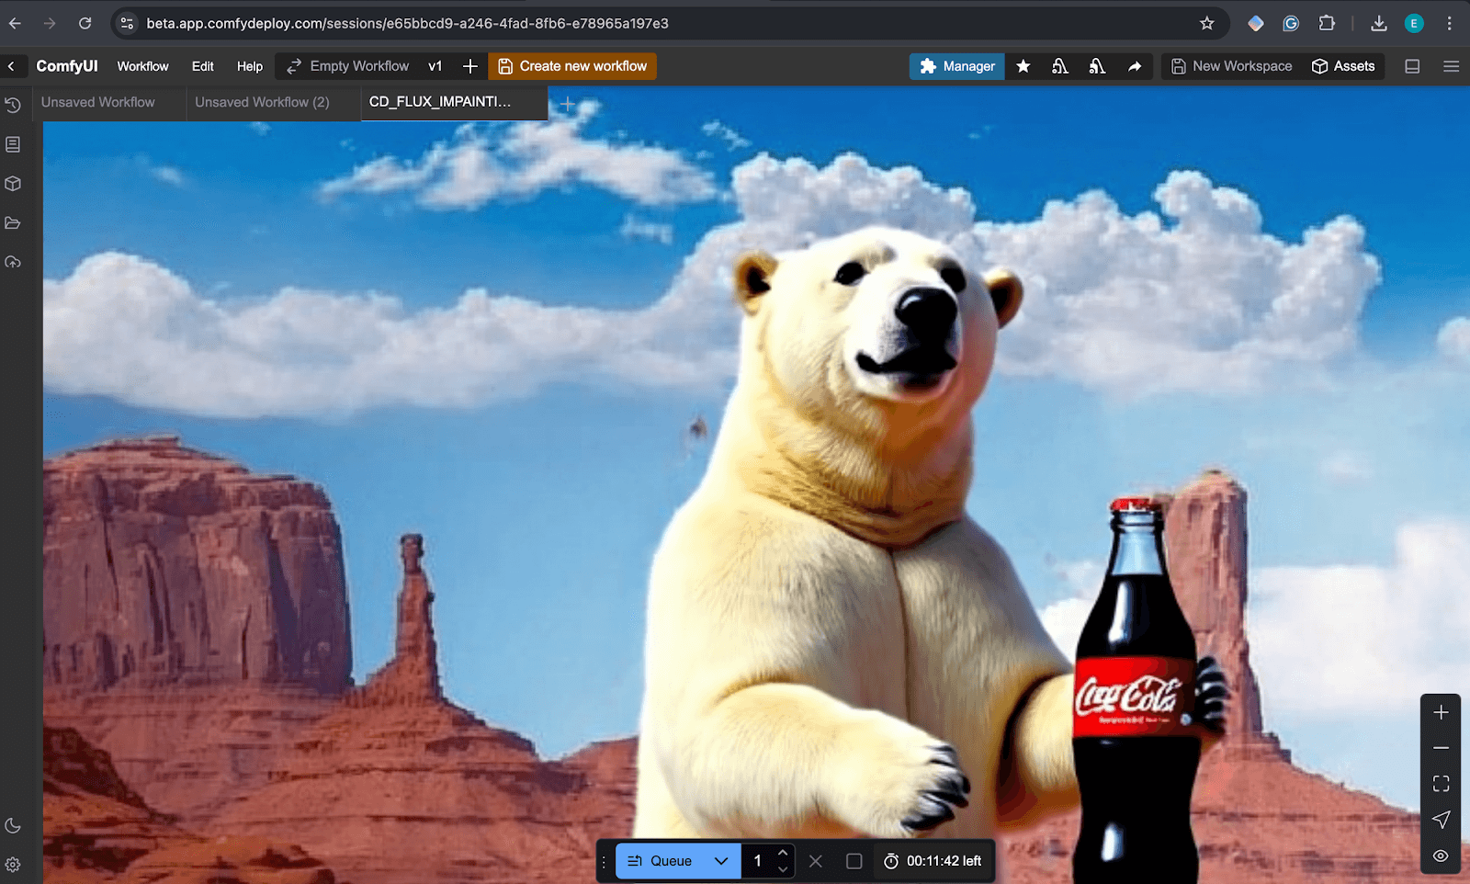Click the second broadcast icon before share
The width and height of the screenshot is (1470, 884).
tap(1097, 66)
